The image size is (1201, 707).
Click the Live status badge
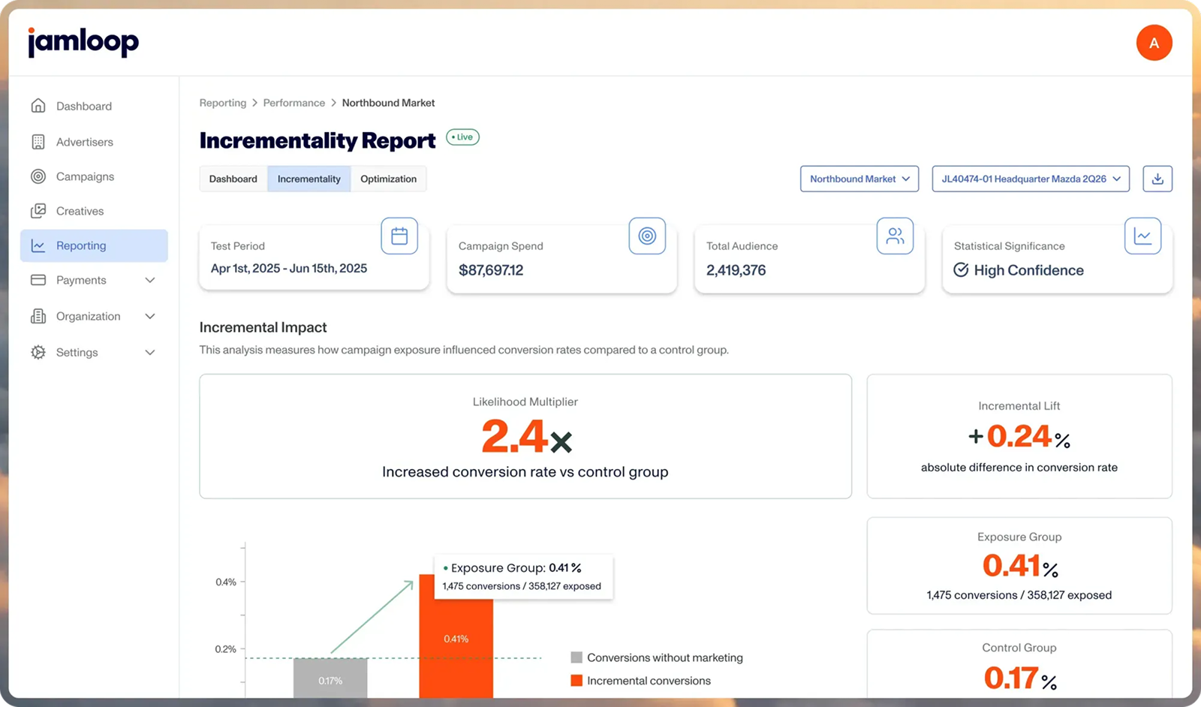(x=462, y=137)
